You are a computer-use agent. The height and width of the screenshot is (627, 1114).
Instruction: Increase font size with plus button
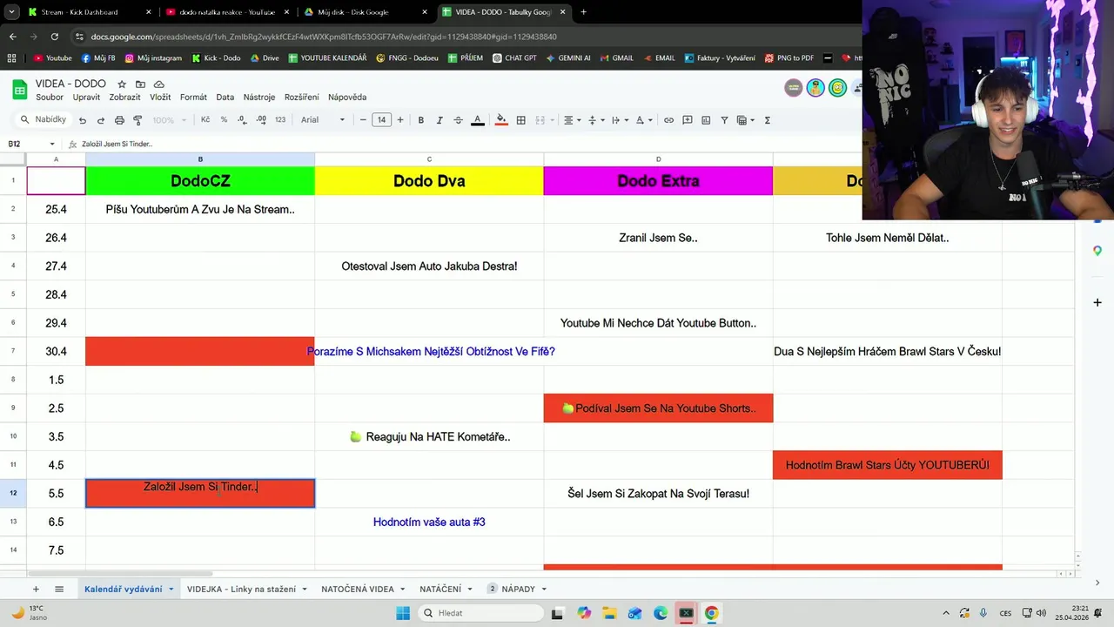tap(400, 120)
